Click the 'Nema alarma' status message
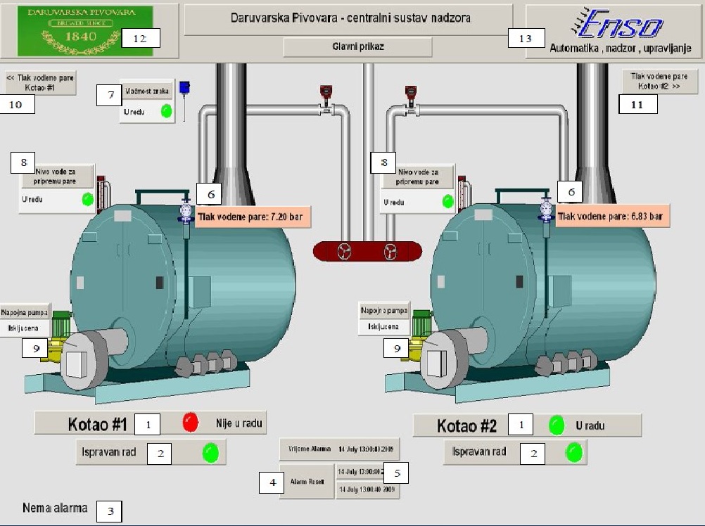This screenshot has width=705, height=526. pyautogui.click(x=55, y=508)
